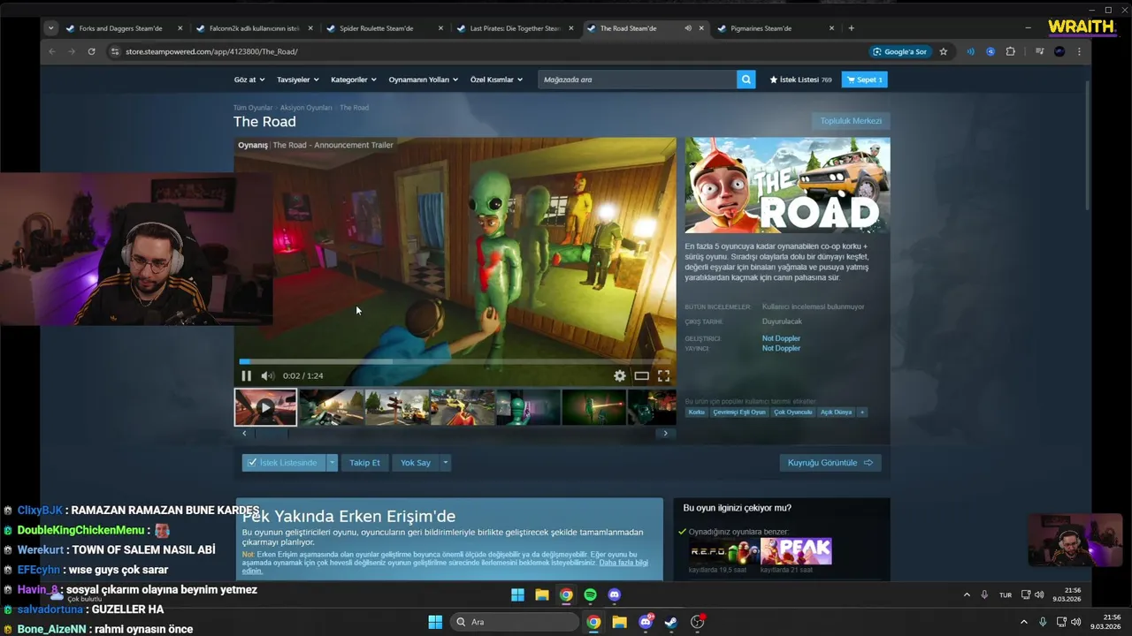Image resolution: width=1132 pixels, height=636 pixels.
Task: Open a new browser tab
Action: point(851,28)
